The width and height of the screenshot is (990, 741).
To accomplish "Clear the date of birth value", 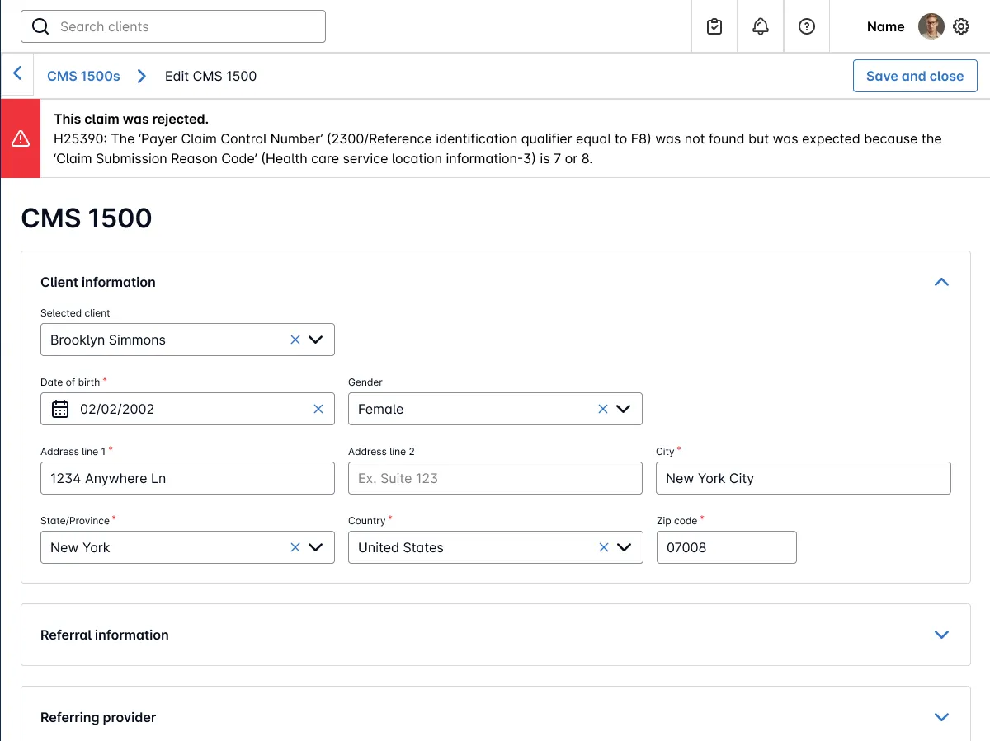I will [x=318, y=409].
